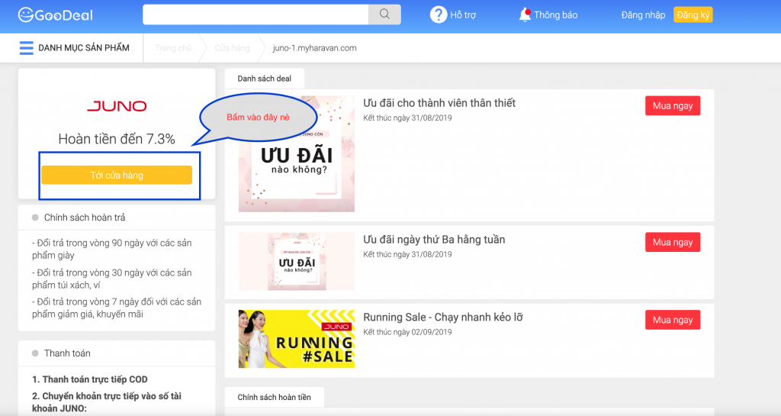Click Ưu đãi cho thành viên thân thiết title

439,103
